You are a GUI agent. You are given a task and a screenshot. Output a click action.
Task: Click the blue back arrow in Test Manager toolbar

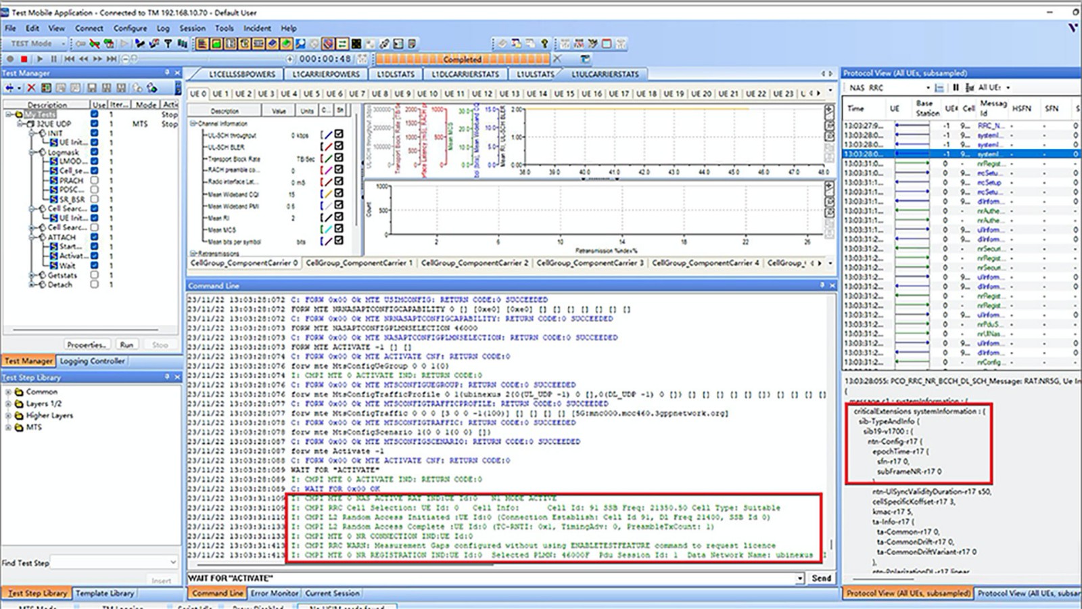[x=9, y=88]
